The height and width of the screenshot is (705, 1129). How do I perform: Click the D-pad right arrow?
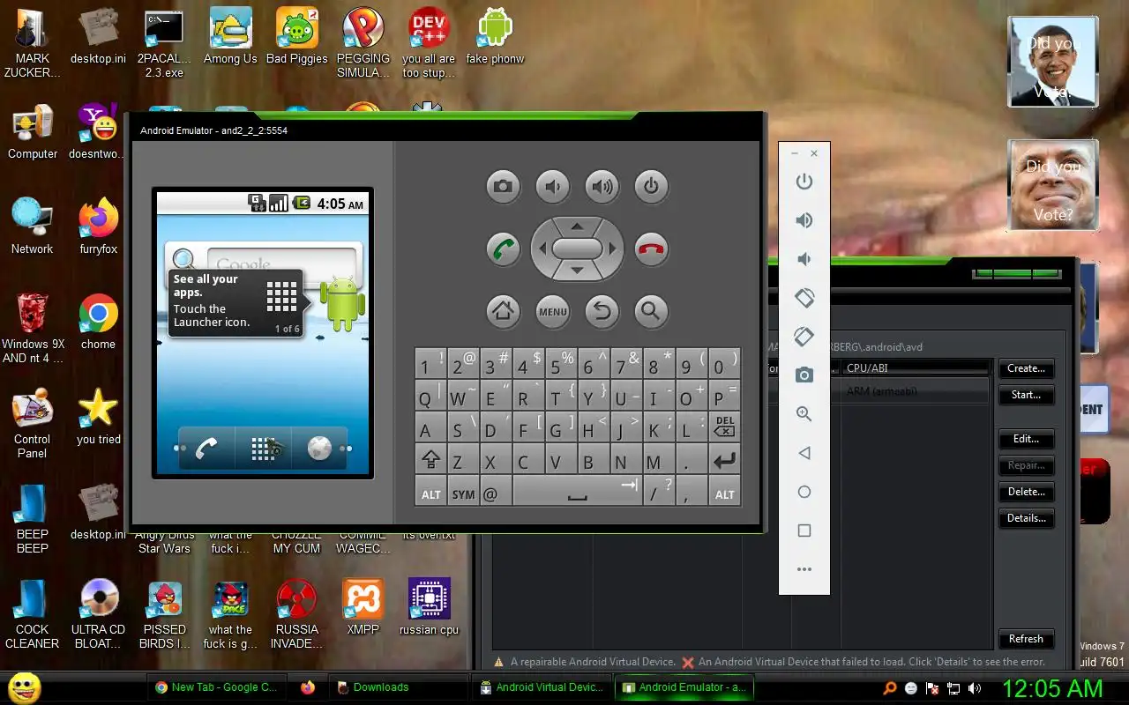(612, 249)
